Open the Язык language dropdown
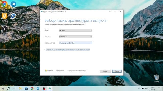The height and width of the screenshot is (91, 163). pos(75,30)
